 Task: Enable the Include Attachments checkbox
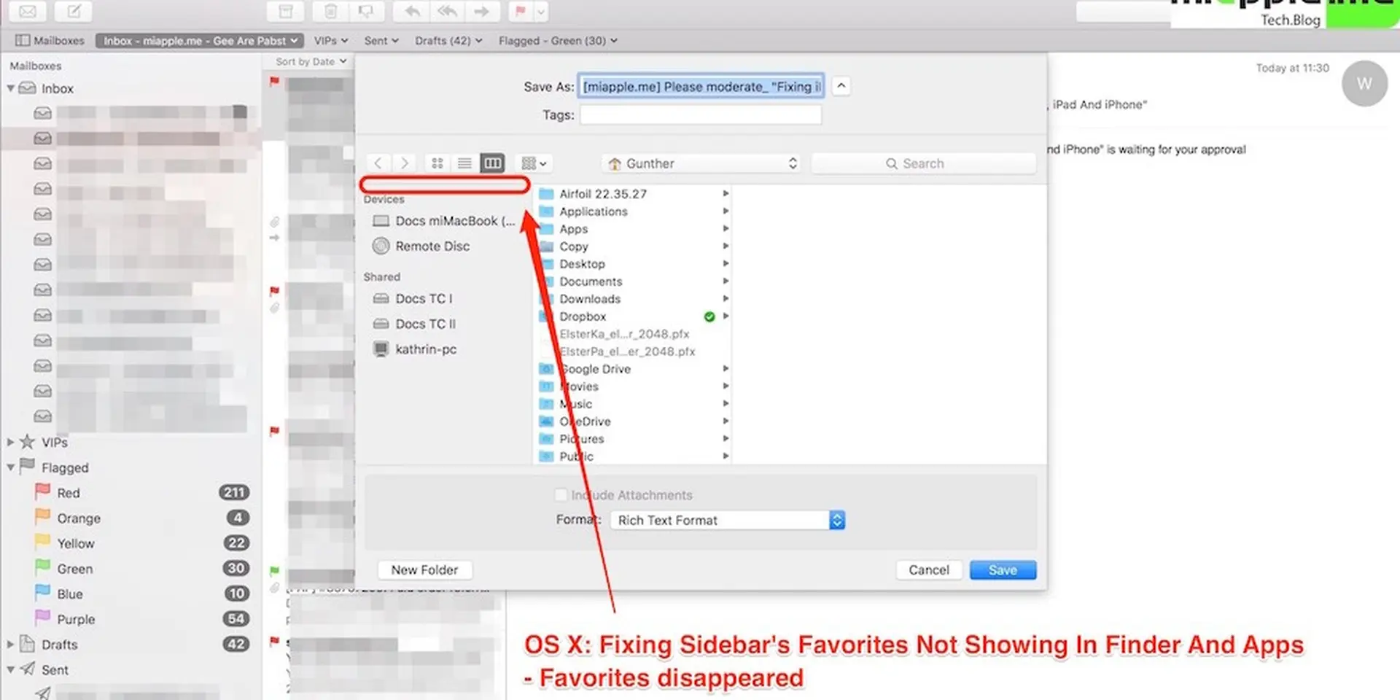(x=561, y=494)
